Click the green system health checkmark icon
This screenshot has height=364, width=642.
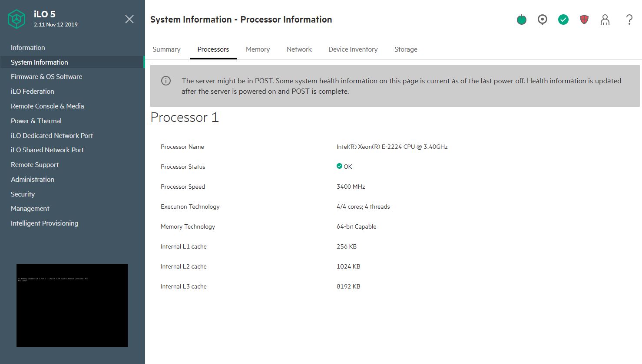point(563,20)
